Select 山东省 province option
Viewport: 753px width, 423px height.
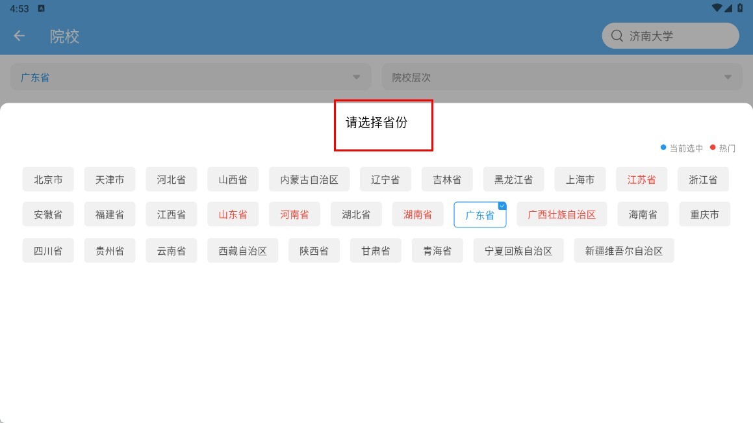pos(233,214)
